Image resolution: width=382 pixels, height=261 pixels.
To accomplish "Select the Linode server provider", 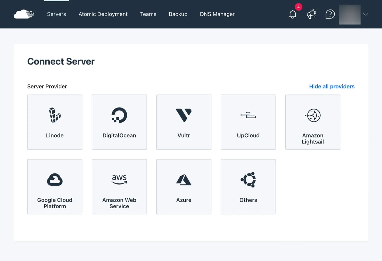I will [x=55, y=122].
